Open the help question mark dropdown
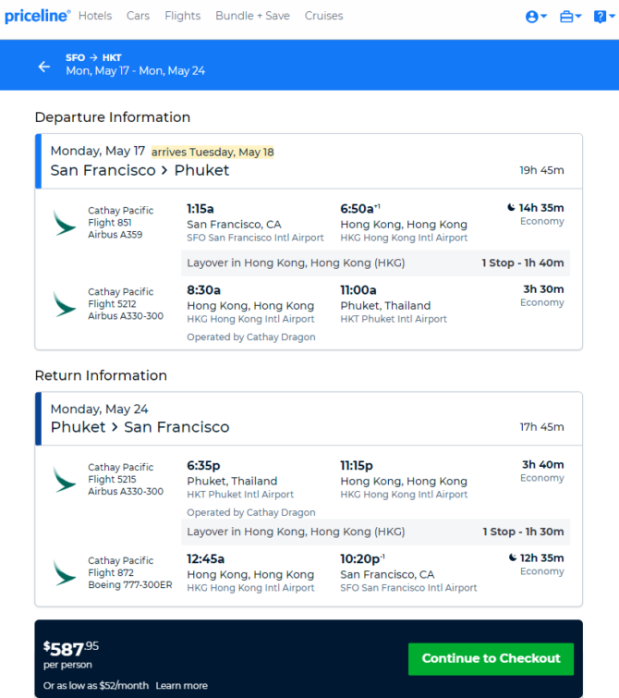 pos(604,17)
